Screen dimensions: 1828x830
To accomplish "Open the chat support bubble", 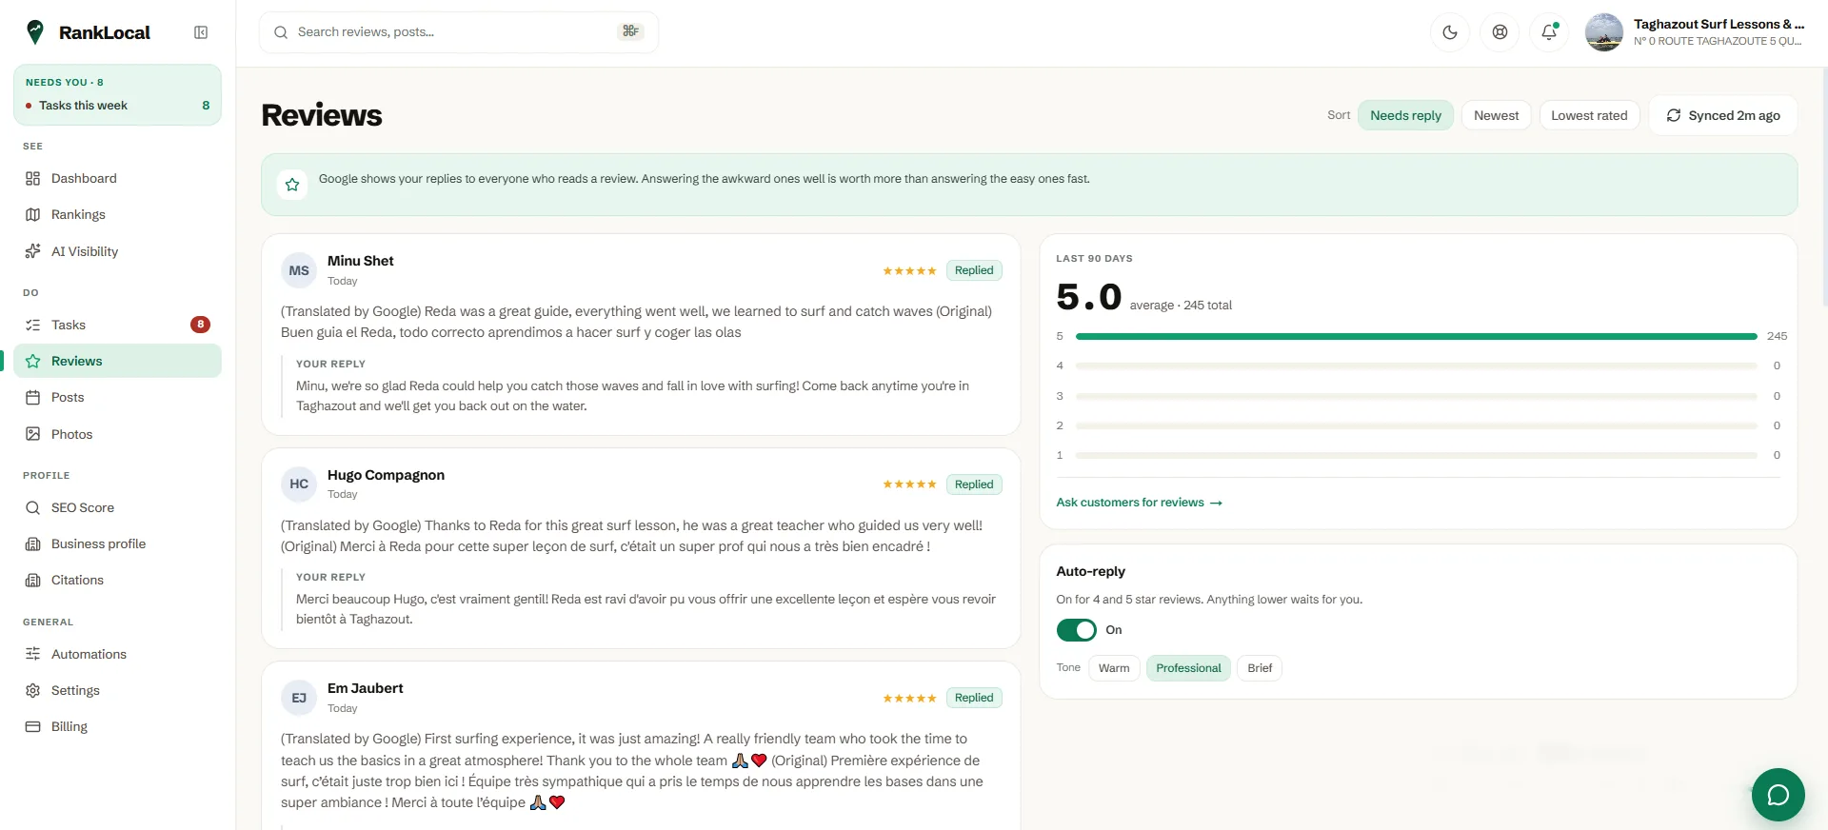I will click(x=1778, y=795).
